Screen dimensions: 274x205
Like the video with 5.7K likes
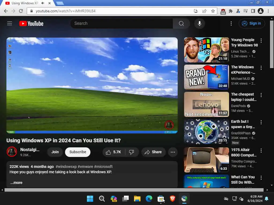(x=114, y=152)
